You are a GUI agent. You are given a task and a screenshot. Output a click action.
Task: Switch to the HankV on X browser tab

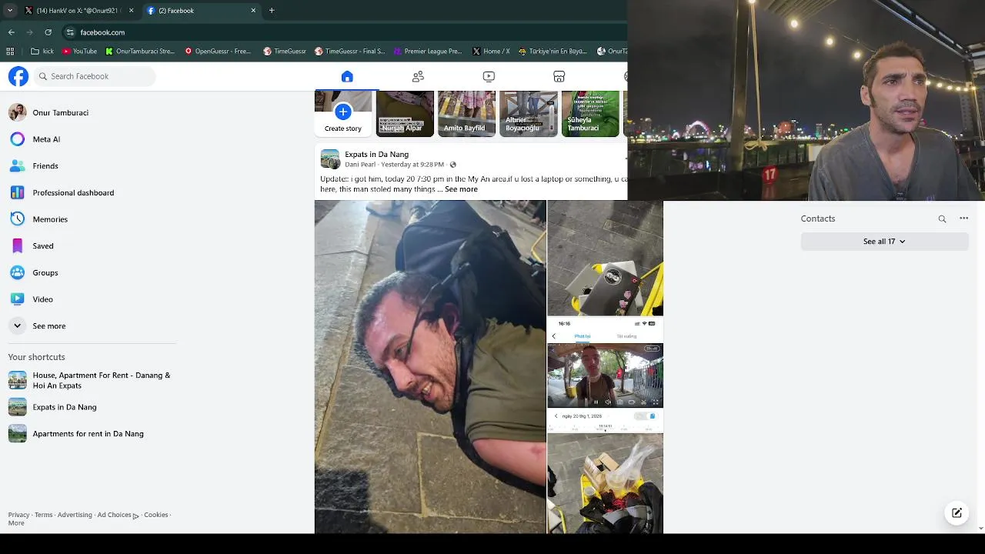(x=79, y=11)
